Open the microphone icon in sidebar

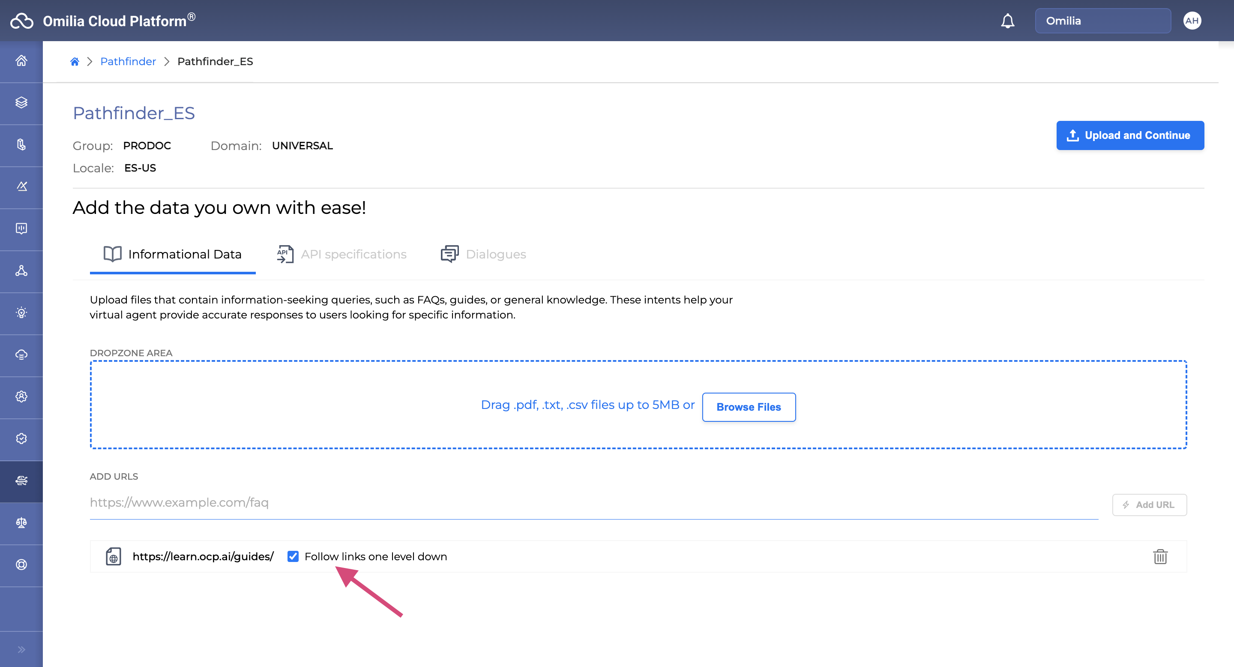click(21, 145)
